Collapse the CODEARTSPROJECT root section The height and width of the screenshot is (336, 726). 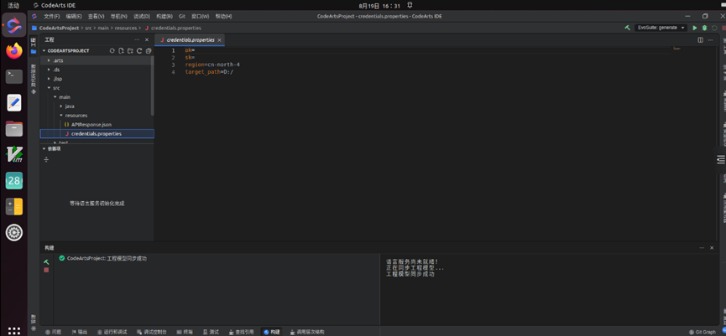coord(44,51)
